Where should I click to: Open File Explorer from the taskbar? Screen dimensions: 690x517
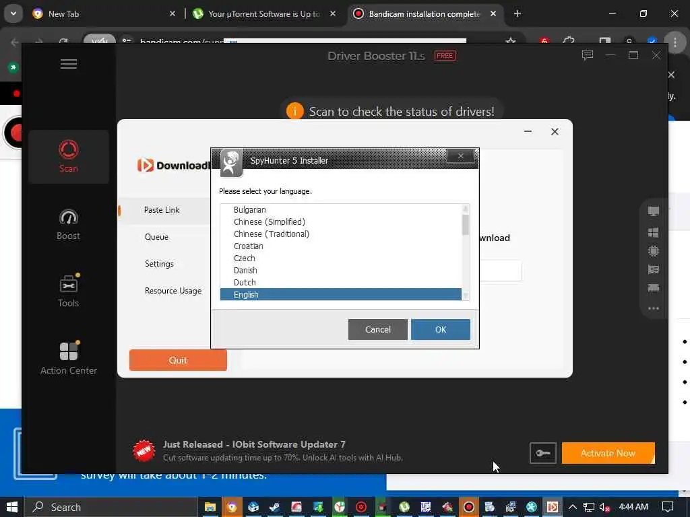click(x=210, y=507)
